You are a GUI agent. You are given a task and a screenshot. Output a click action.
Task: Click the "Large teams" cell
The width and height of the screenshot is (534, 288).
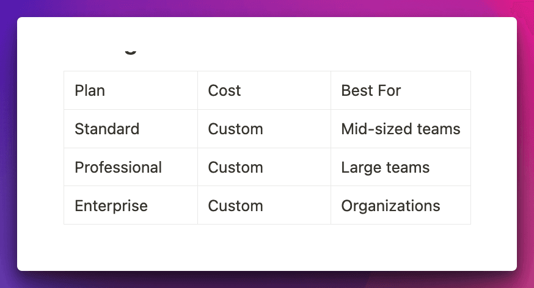click(385, 168)
